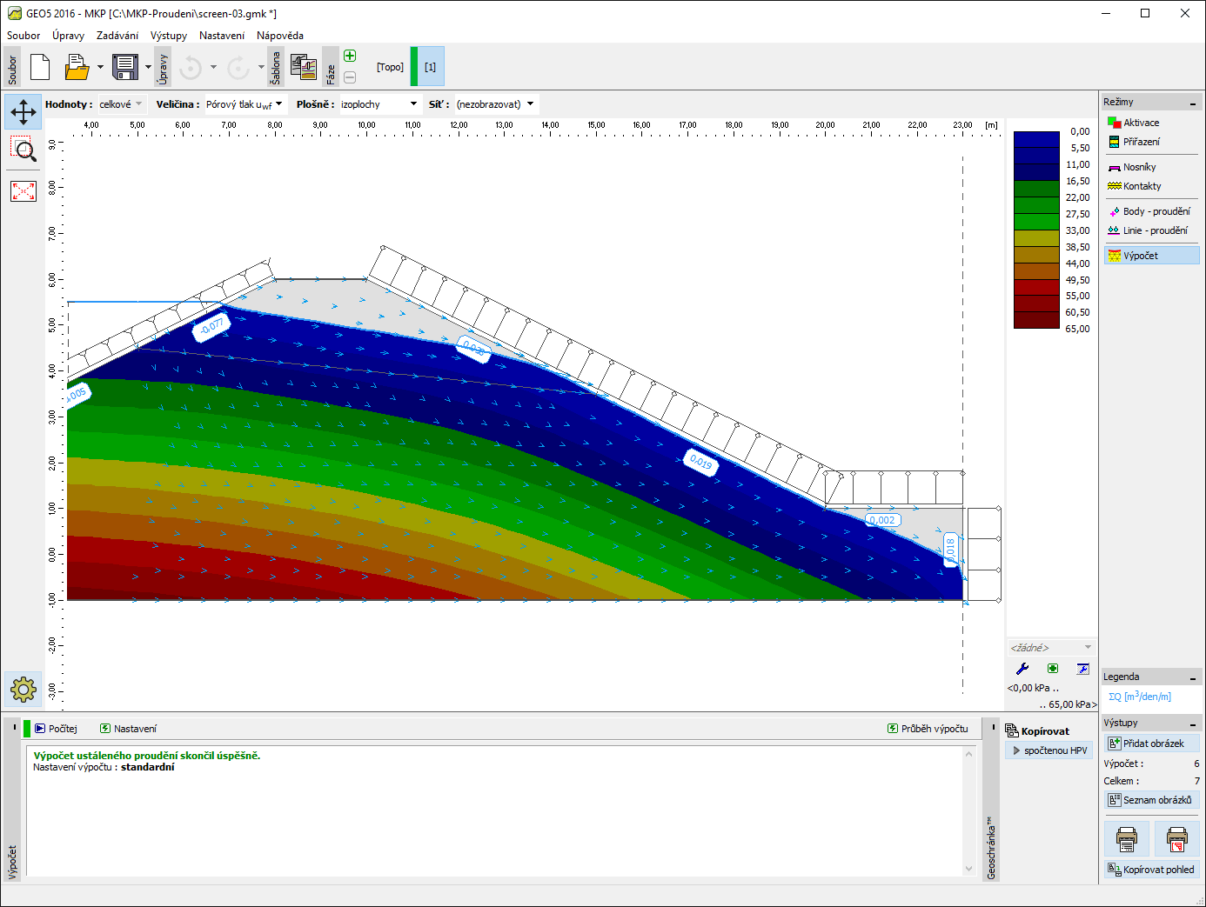Image resolution: width=1206 pixels, height=907 pixels.
Task: Click the output log scrollbar up arrow
Action: pos(968,754)
